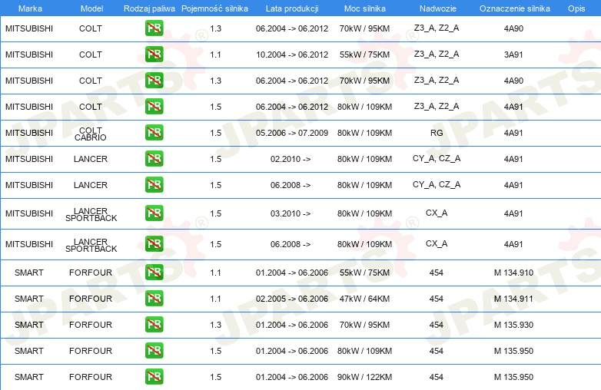The image size is (601, 390).
Task: Select the engine code 3A91 cell
Action: [513, 55]
